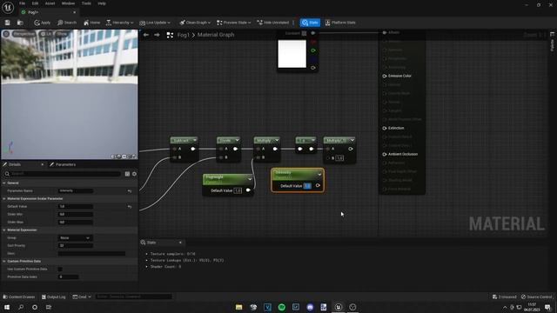This screenshot has height=313, width=557.
Task: Reset Parameter Name to default
Action: pyautogui.click(x=130, y=191)
